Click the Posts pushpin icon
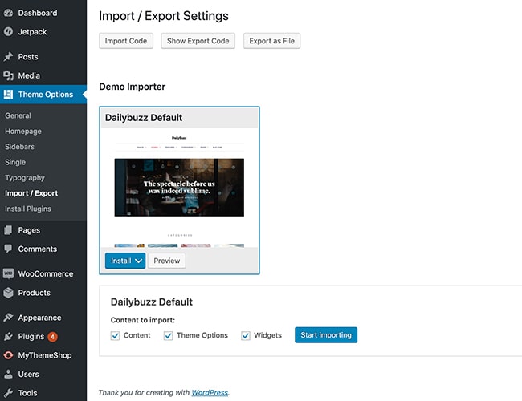The image size is (522, 401). pos(8,57)
